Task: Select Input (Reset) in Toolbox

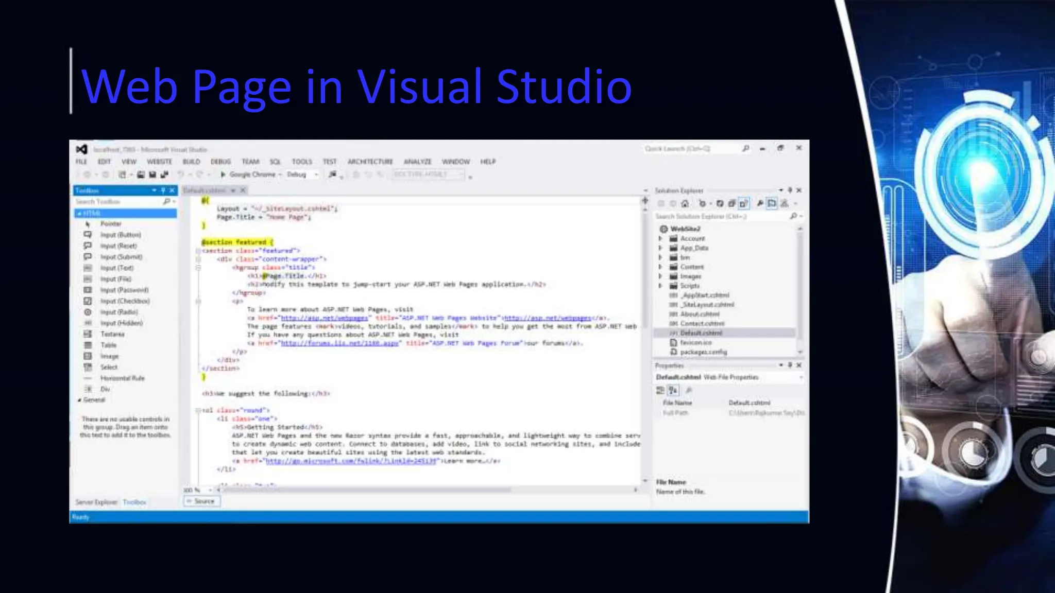Action: pyautogui.click(x=118, y=246)
